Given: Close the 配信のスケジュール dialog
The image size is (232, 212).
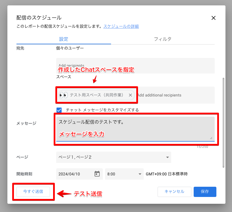Looking at the screenshot, I should (x=214, y=18).
